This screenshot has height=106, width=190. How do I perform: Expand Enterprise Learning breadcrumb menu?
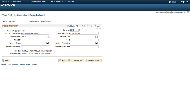coord(38,1)
